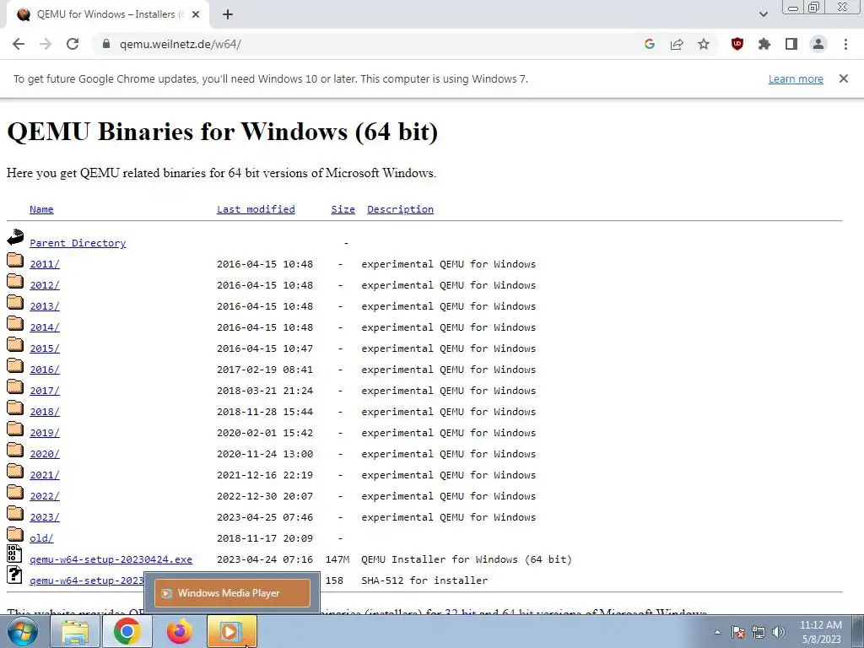Open Windows Explorer from the taskbar
864x648 pixels.
click(75, 631)
